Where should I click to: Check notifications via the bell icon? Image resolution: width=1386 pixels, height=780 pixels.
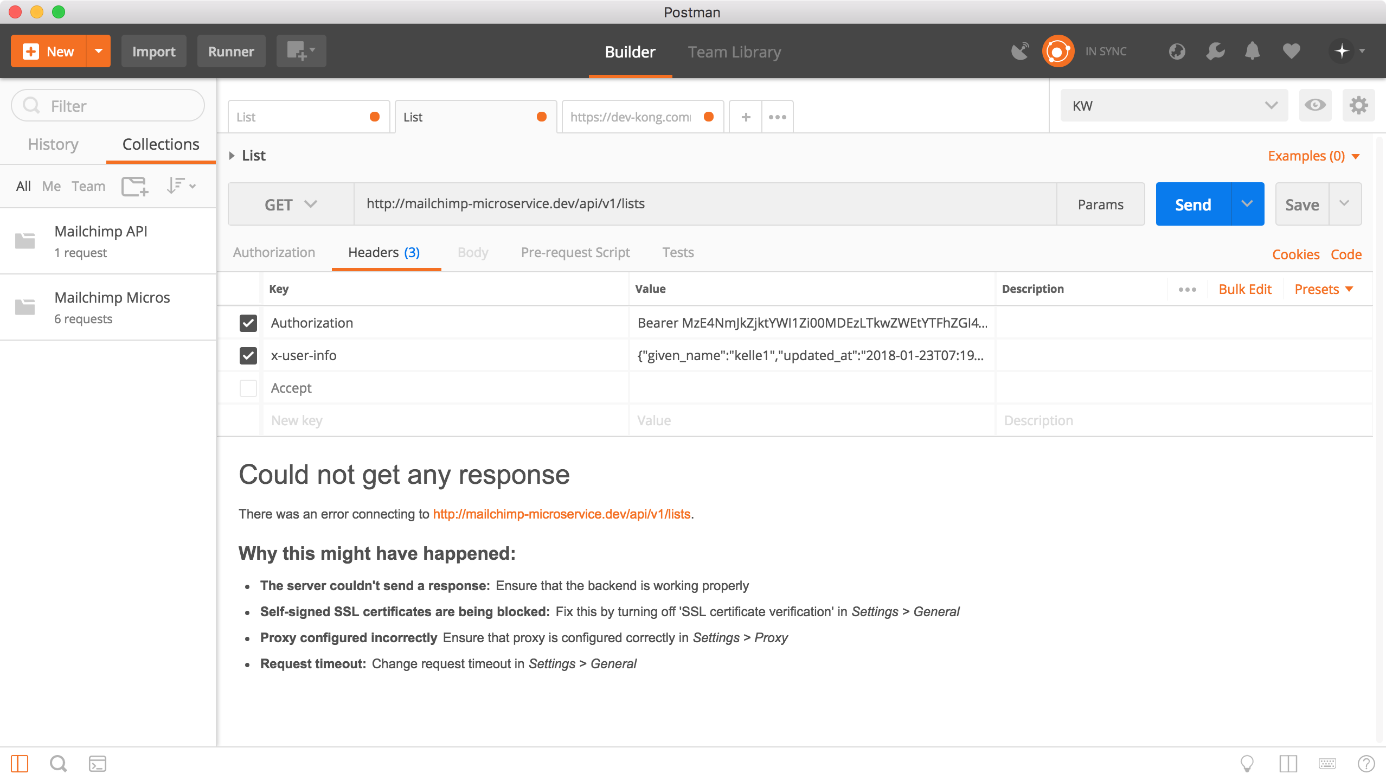coord(1252,51)
